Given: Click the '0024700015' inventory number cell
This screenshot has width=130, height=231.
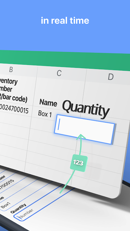Looking at the screenshot, I should [x=14, y=109].
